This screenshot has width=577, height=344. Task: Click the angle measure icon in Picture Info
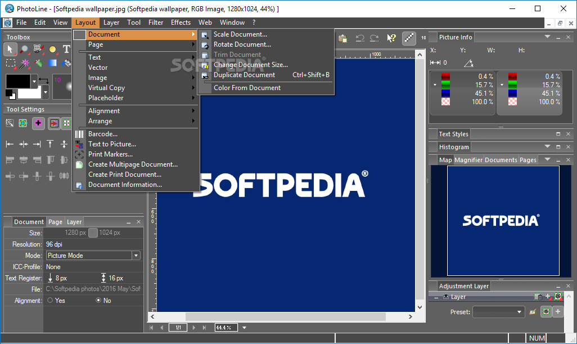[468, 63]
